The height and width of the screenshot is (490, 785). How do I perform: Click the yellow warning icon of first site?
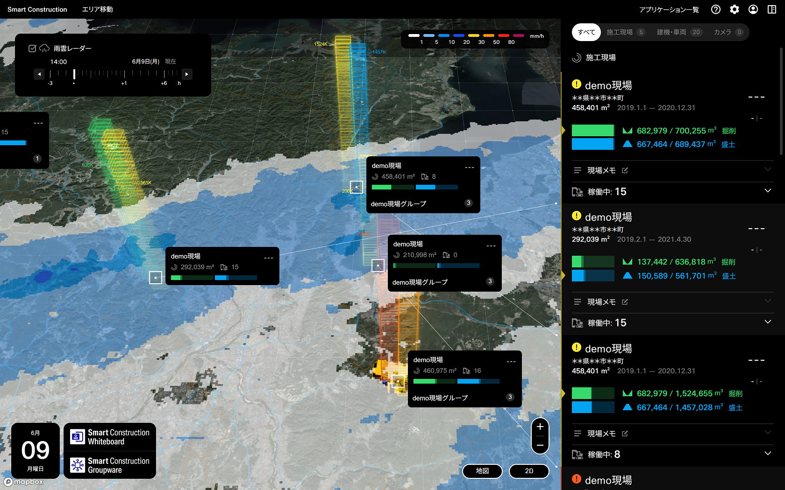577,84
